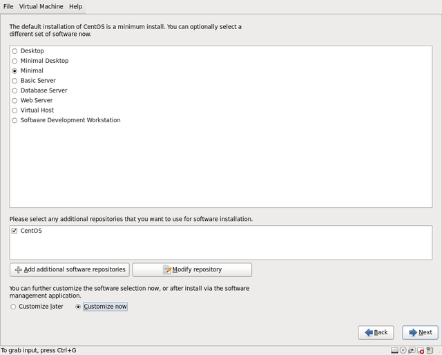This screenshot has height=355, width=442.
Task: Select the Customize later option
Action: 13,307
